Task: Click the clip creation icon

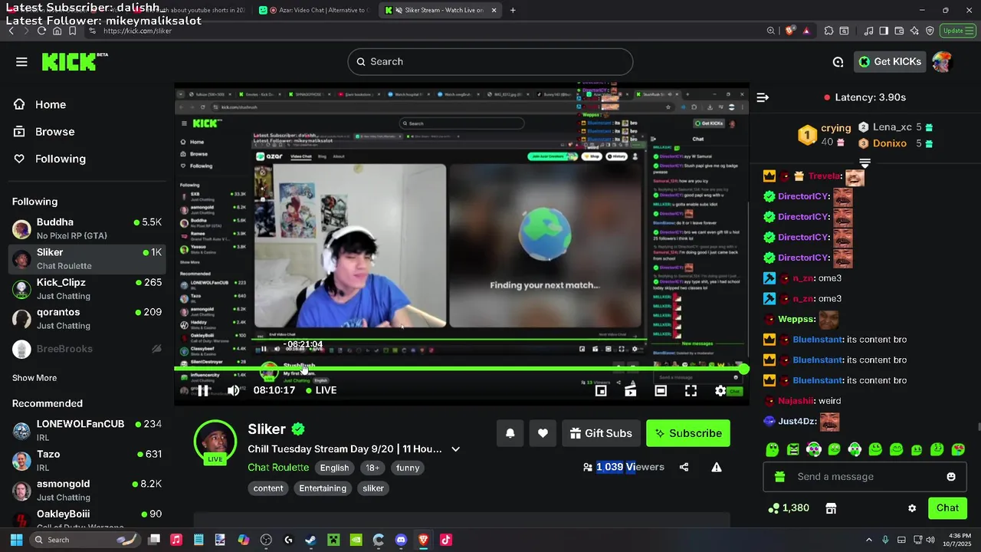Action: [631, 391]
